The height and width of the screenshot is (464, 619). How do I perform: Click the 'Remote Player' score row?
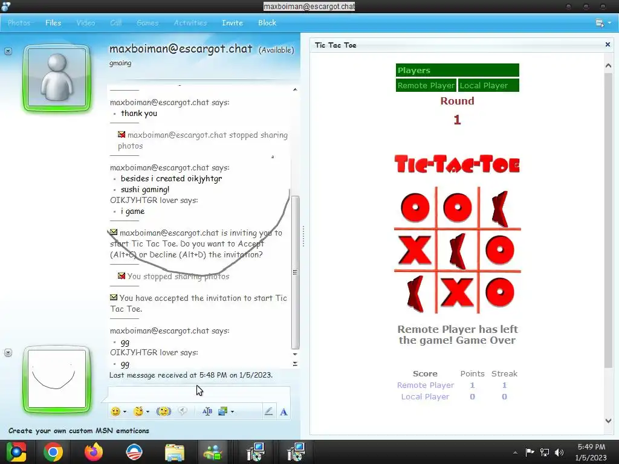(x=457, y=385)
